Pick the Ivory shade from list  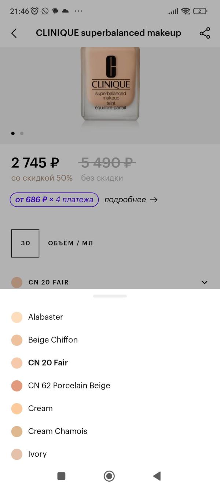click(x=37, y=454)
